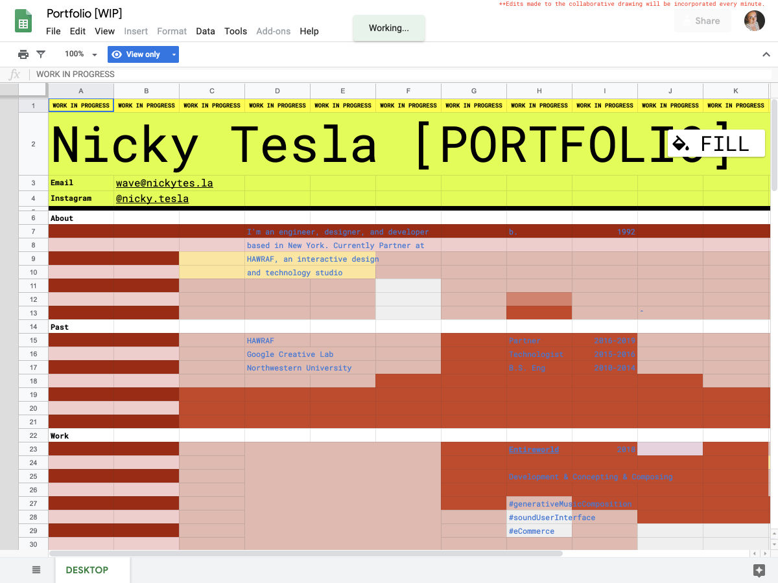Click the filter funnel icon
The width and height of the screenshot is (778, 583).
pyautogui.click(x=41, y=54)
